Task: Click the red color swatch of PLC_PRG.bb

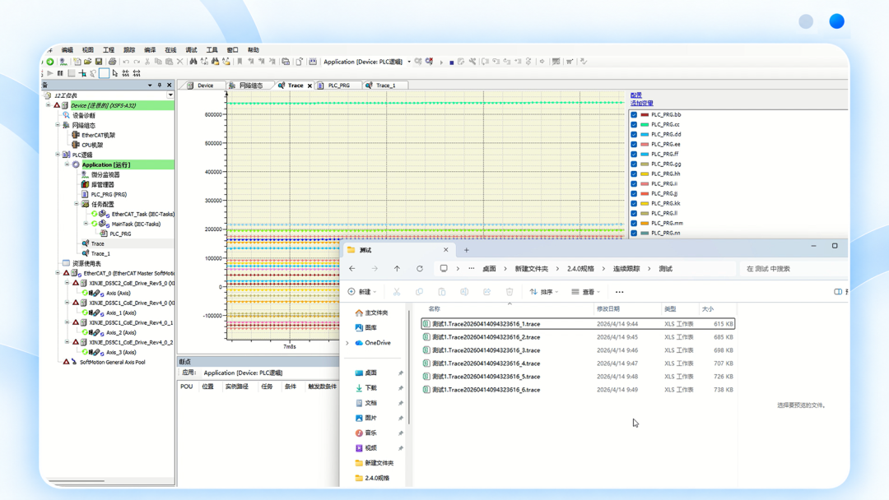Action: pyautogui.click(x=645, y=115)
